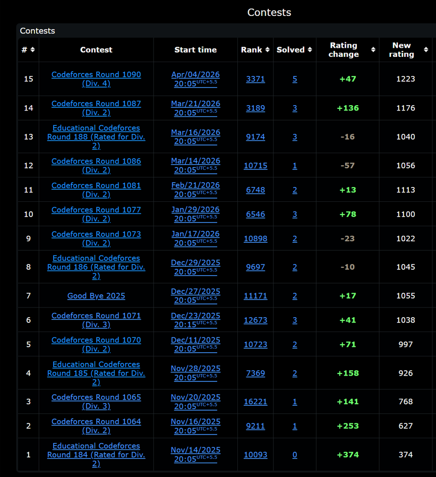
Task: Click start time Dec/11/2025 20:05
Action: [x=195, y=344]
